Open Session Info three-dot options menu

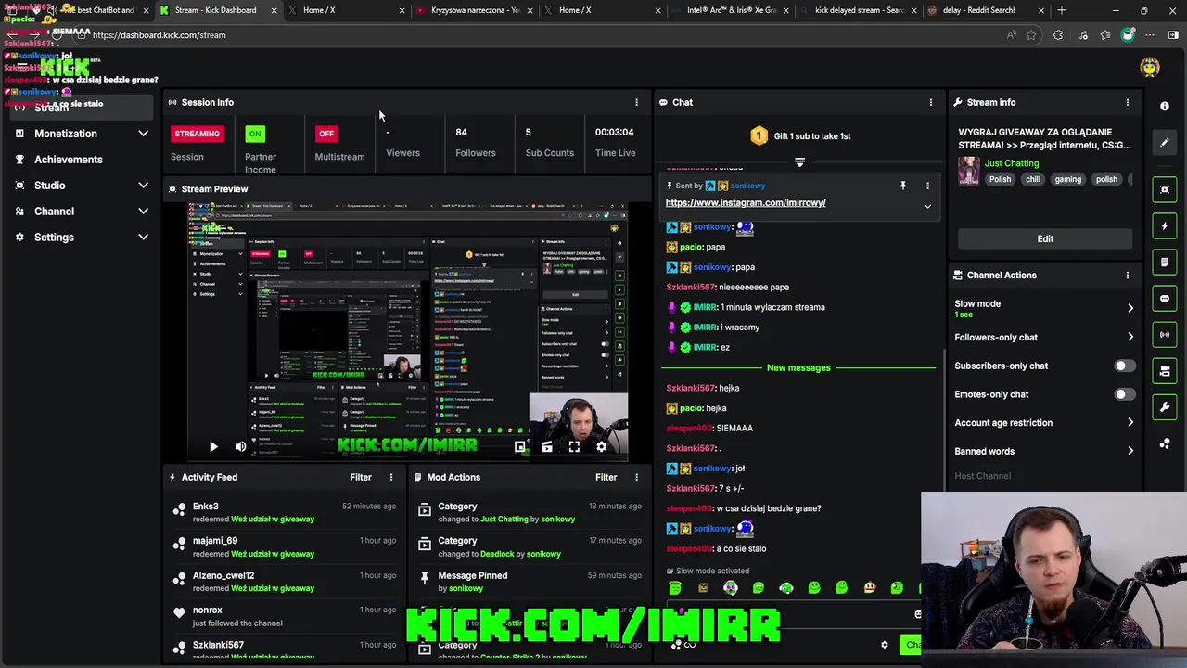pyautogui.click(x=636, y=102)
